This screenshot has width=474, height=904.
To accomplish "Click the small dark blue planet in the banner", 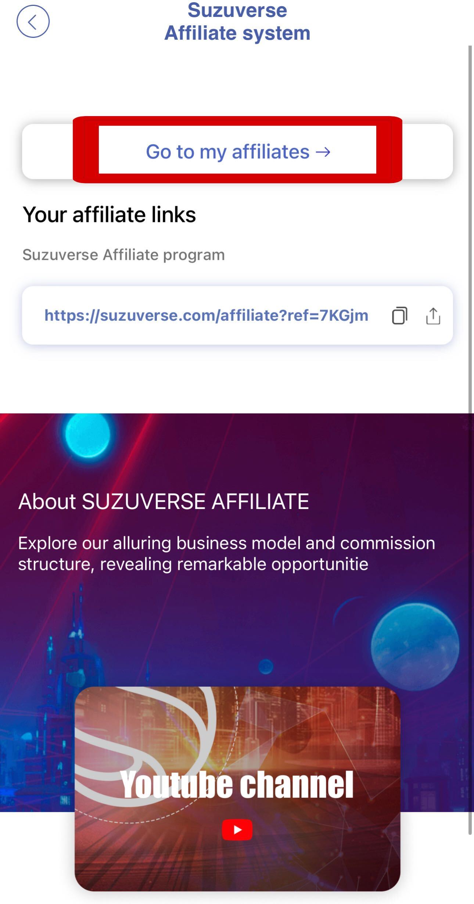I will pos(266,666).
